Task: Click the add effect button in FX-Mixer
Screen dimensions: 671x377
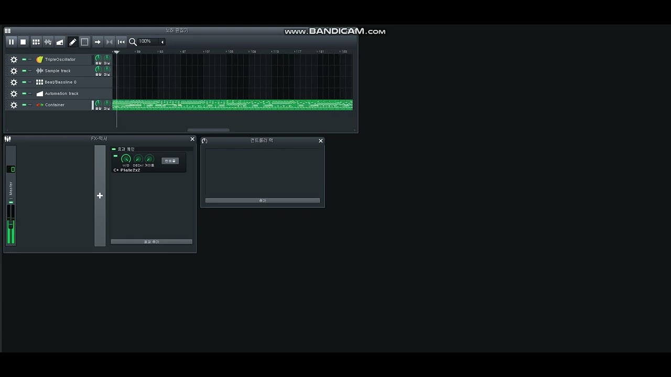Action: tap(151, 242)
